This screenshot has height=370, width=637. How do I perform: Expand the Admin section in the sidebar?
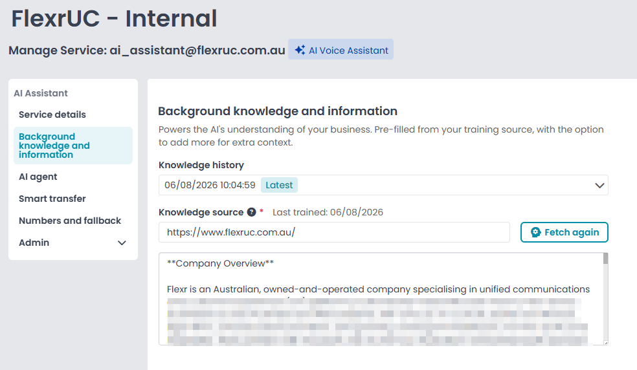[73, 243]
